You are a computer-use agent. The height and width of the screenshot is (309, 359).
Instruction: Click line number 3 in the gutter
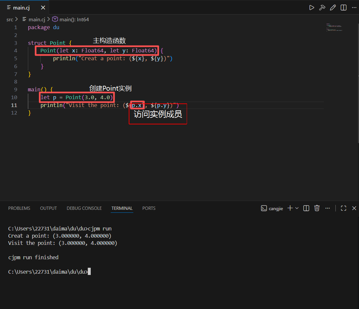(16, 43)
